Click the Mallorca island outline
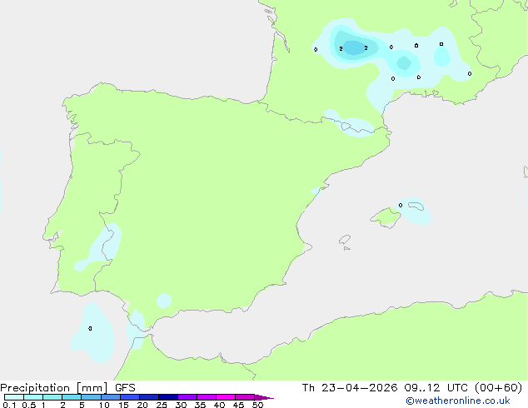 (x=386, y=217)
